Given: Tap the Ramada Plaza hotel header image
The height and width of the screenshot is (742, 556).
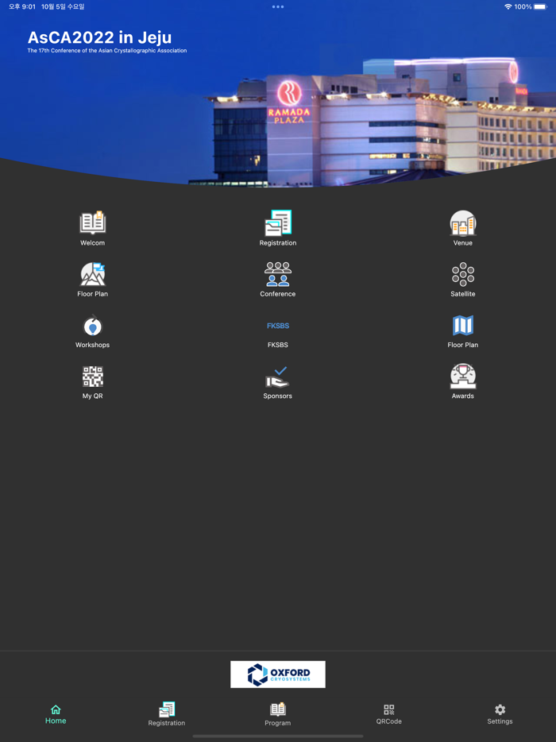Looking at the screenshot, I should coord(278,95).
